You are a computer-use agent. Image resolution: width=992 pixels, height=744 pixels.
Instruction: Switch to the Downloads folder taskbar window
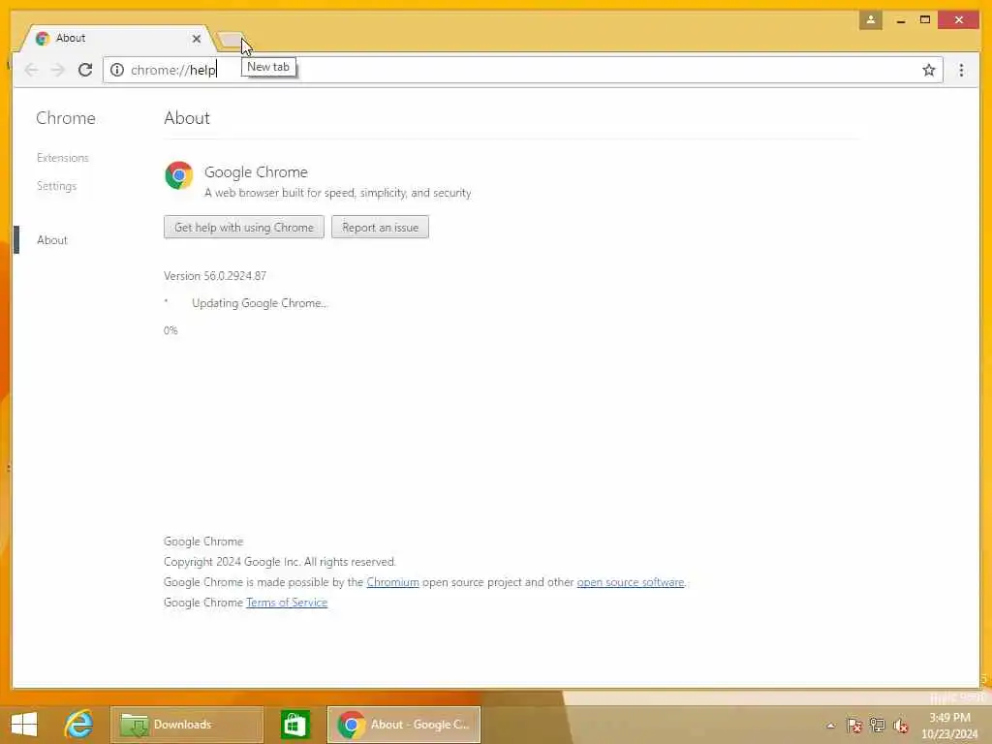coord(187,725)
